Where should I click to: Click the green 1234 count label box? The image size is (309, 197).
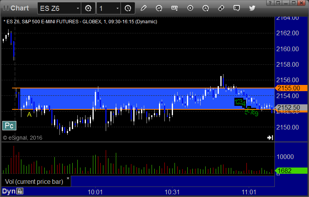pyautogui.click(x=240, y=102)
